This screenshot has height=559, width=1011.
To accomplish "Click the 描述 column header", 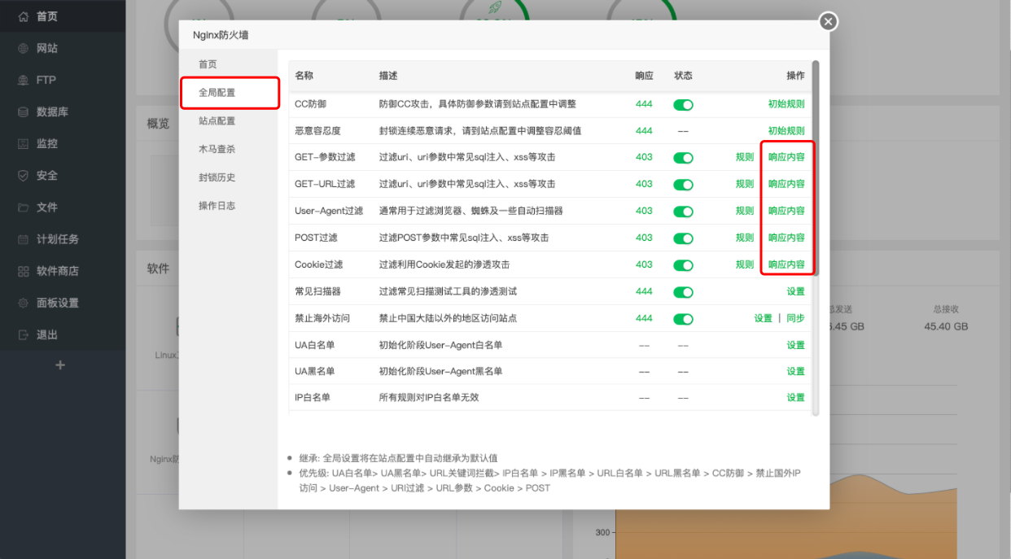I will [388, 76].
